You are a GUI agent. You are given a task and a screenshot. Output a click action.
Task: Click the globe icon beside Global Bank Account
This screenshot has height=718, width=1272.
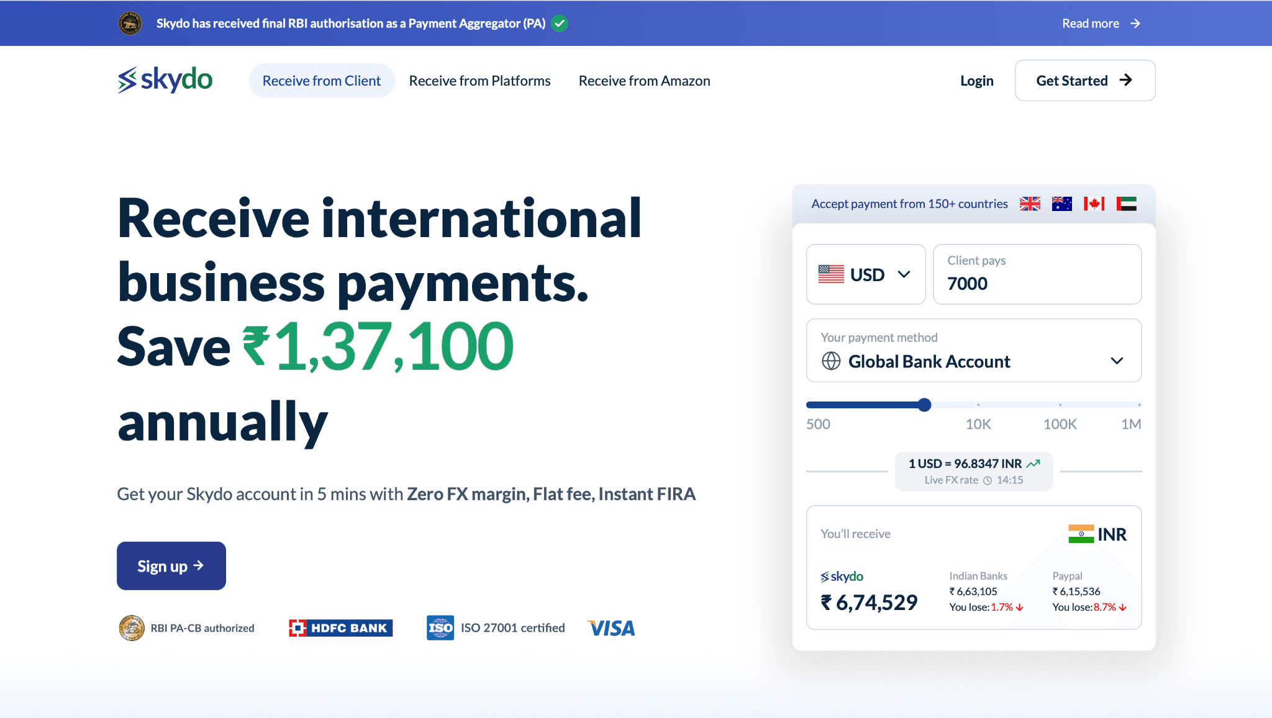click(x=831, y=361)
